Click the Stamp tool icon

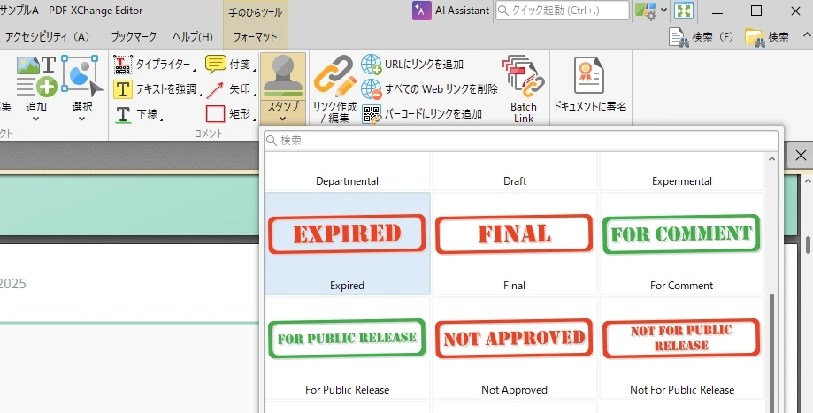pos(283,75)
